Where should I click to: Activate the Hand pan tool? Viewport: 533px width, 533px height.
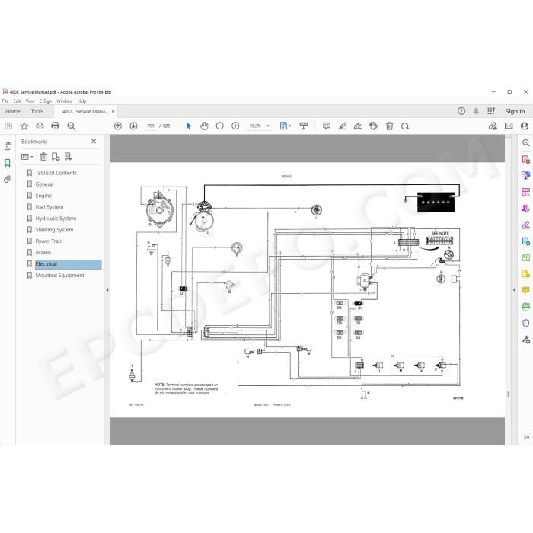pyautogui.click(x=204, y=126)
